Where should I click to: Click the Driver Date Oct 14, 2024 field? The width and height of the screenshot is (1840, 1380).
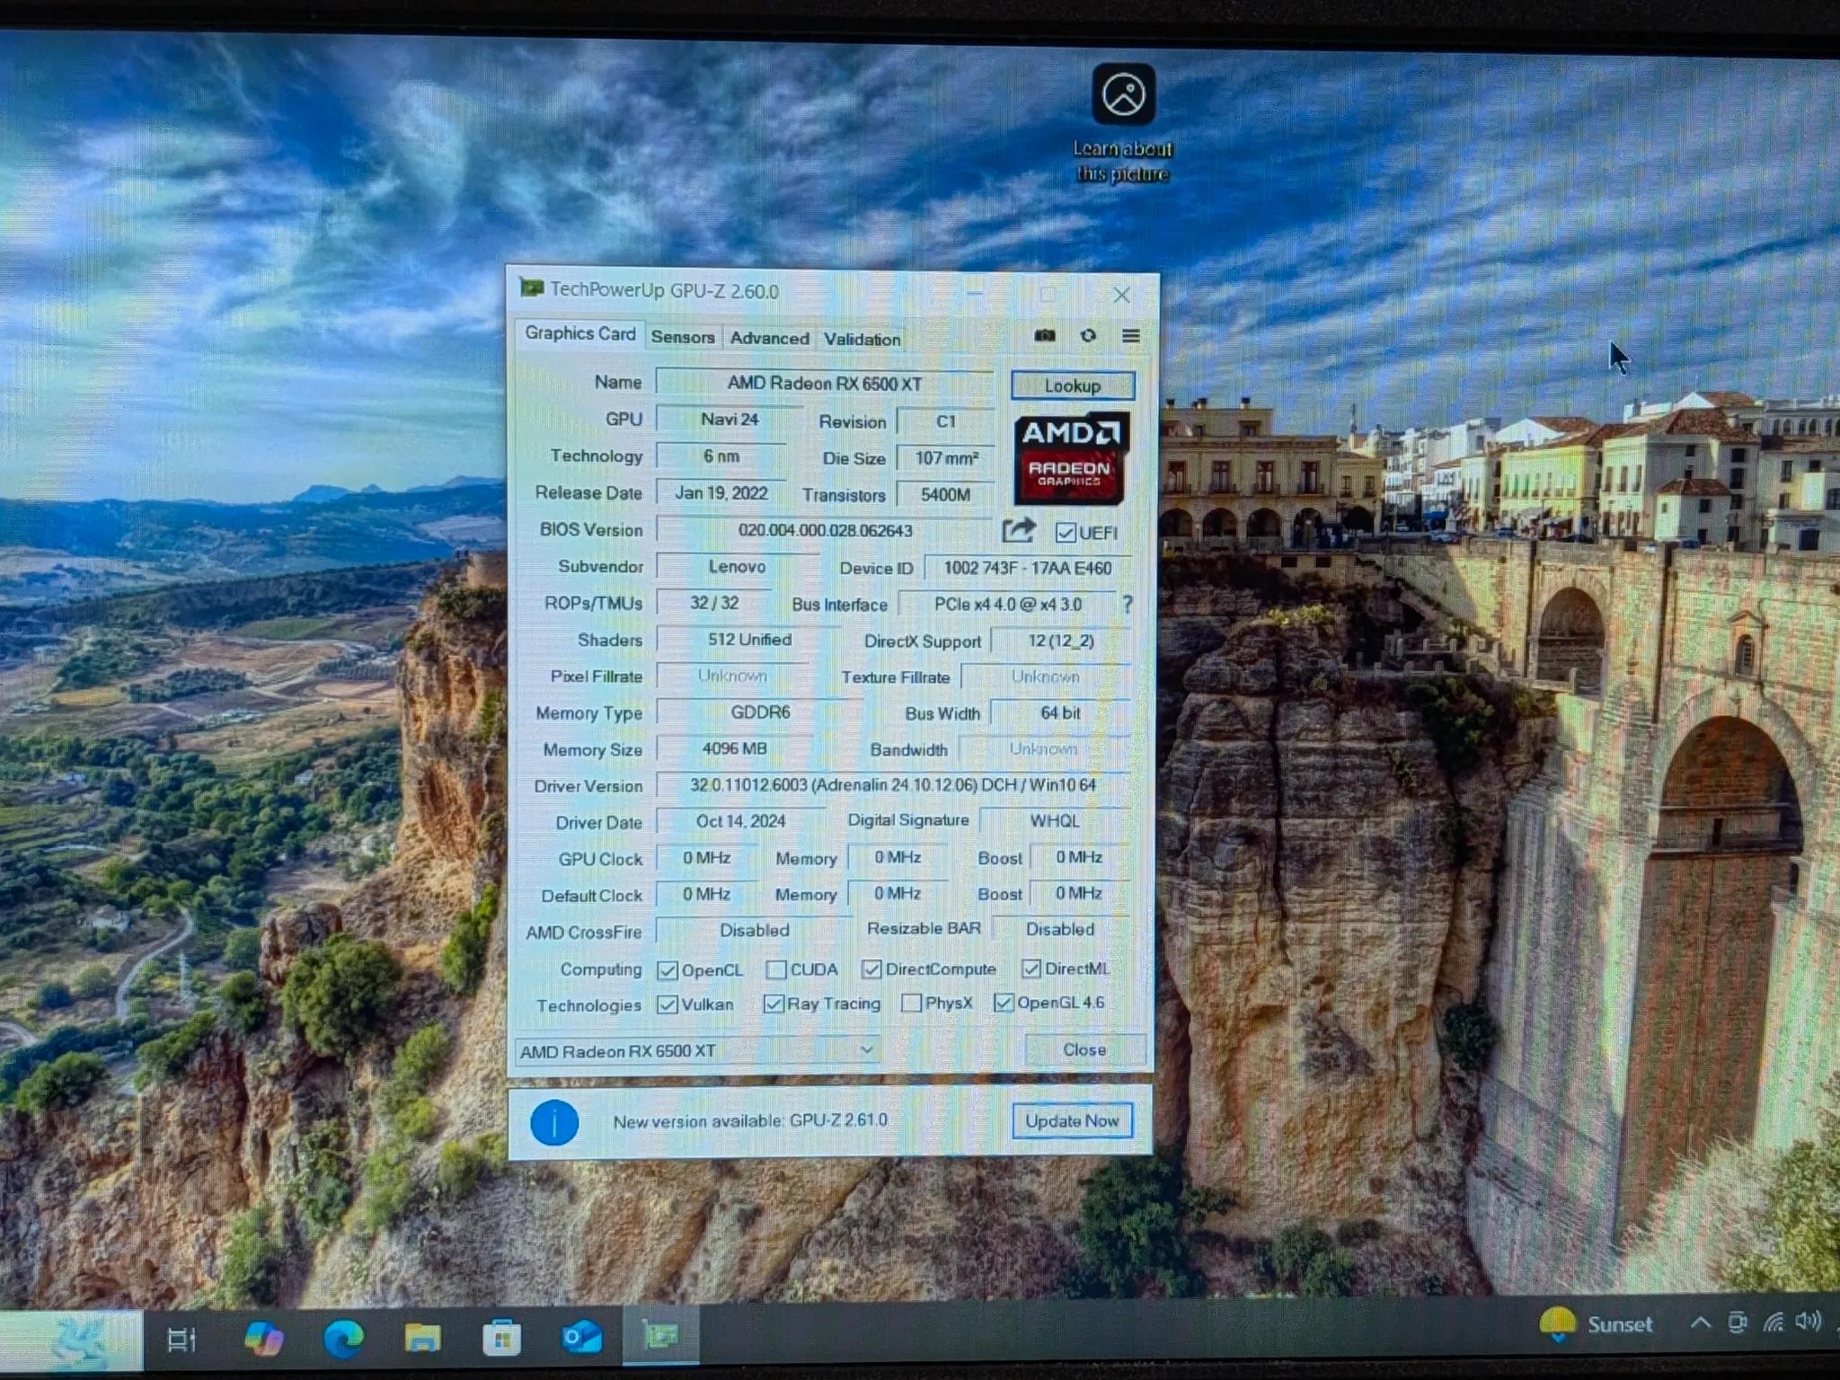point(740,821)
